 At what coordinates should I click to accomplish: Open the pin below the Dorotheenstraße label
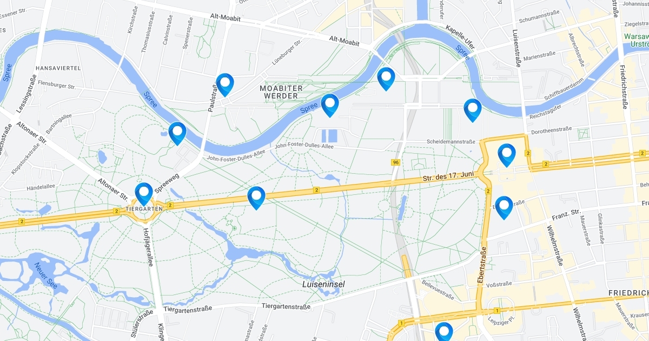click(x=507, y=155)
